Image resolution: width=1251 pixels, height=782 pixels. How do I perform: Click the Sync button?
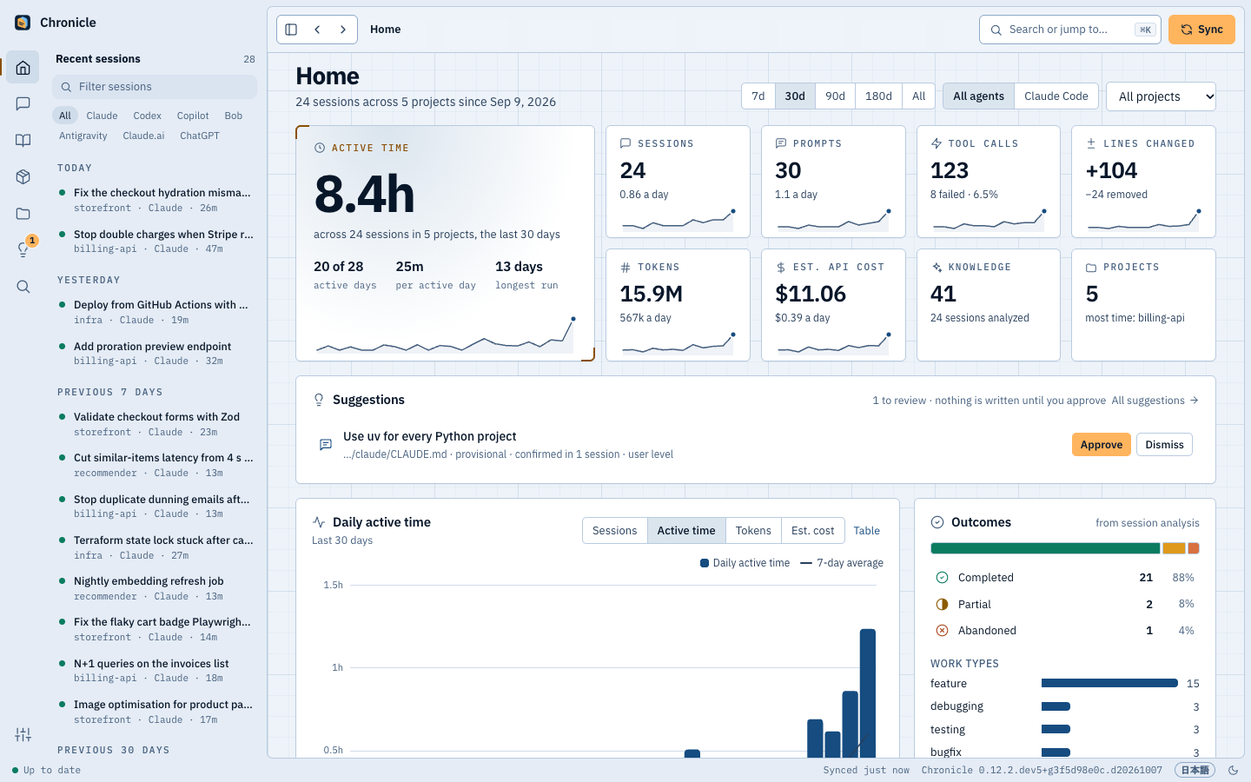tap(1201, 30)
